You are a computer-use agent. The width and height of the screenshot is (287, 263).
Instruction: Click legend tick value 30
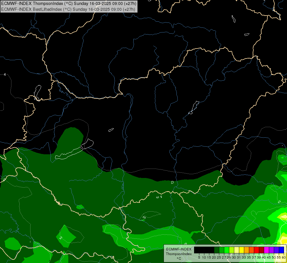click(x=234, y=257)
